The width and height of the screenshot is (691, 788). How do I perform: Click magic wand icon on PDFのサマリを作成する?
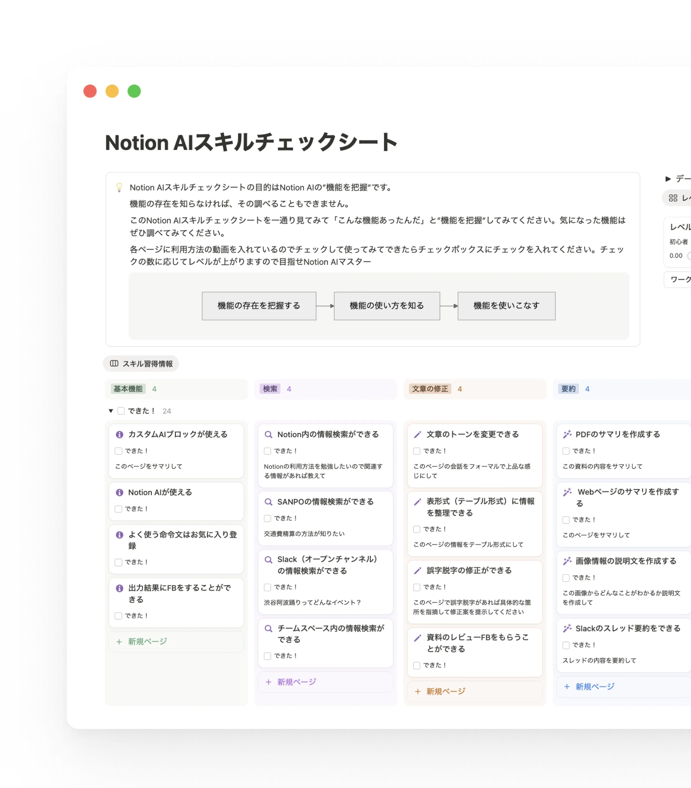pyautogui.click(x=567, y=434)
